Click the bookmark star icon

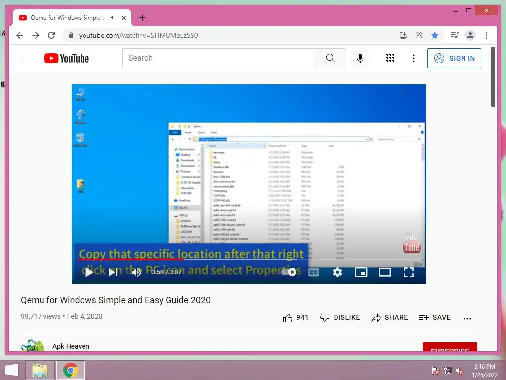pyautogui.click(x=435, y=35)
